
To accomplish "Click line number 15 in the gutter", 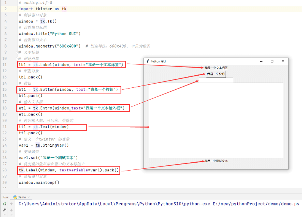I will coord(5,89).
